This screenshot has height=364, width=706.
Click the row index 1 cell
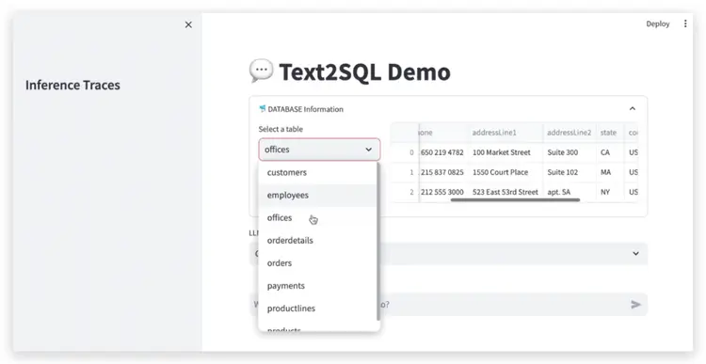(405, 172)
